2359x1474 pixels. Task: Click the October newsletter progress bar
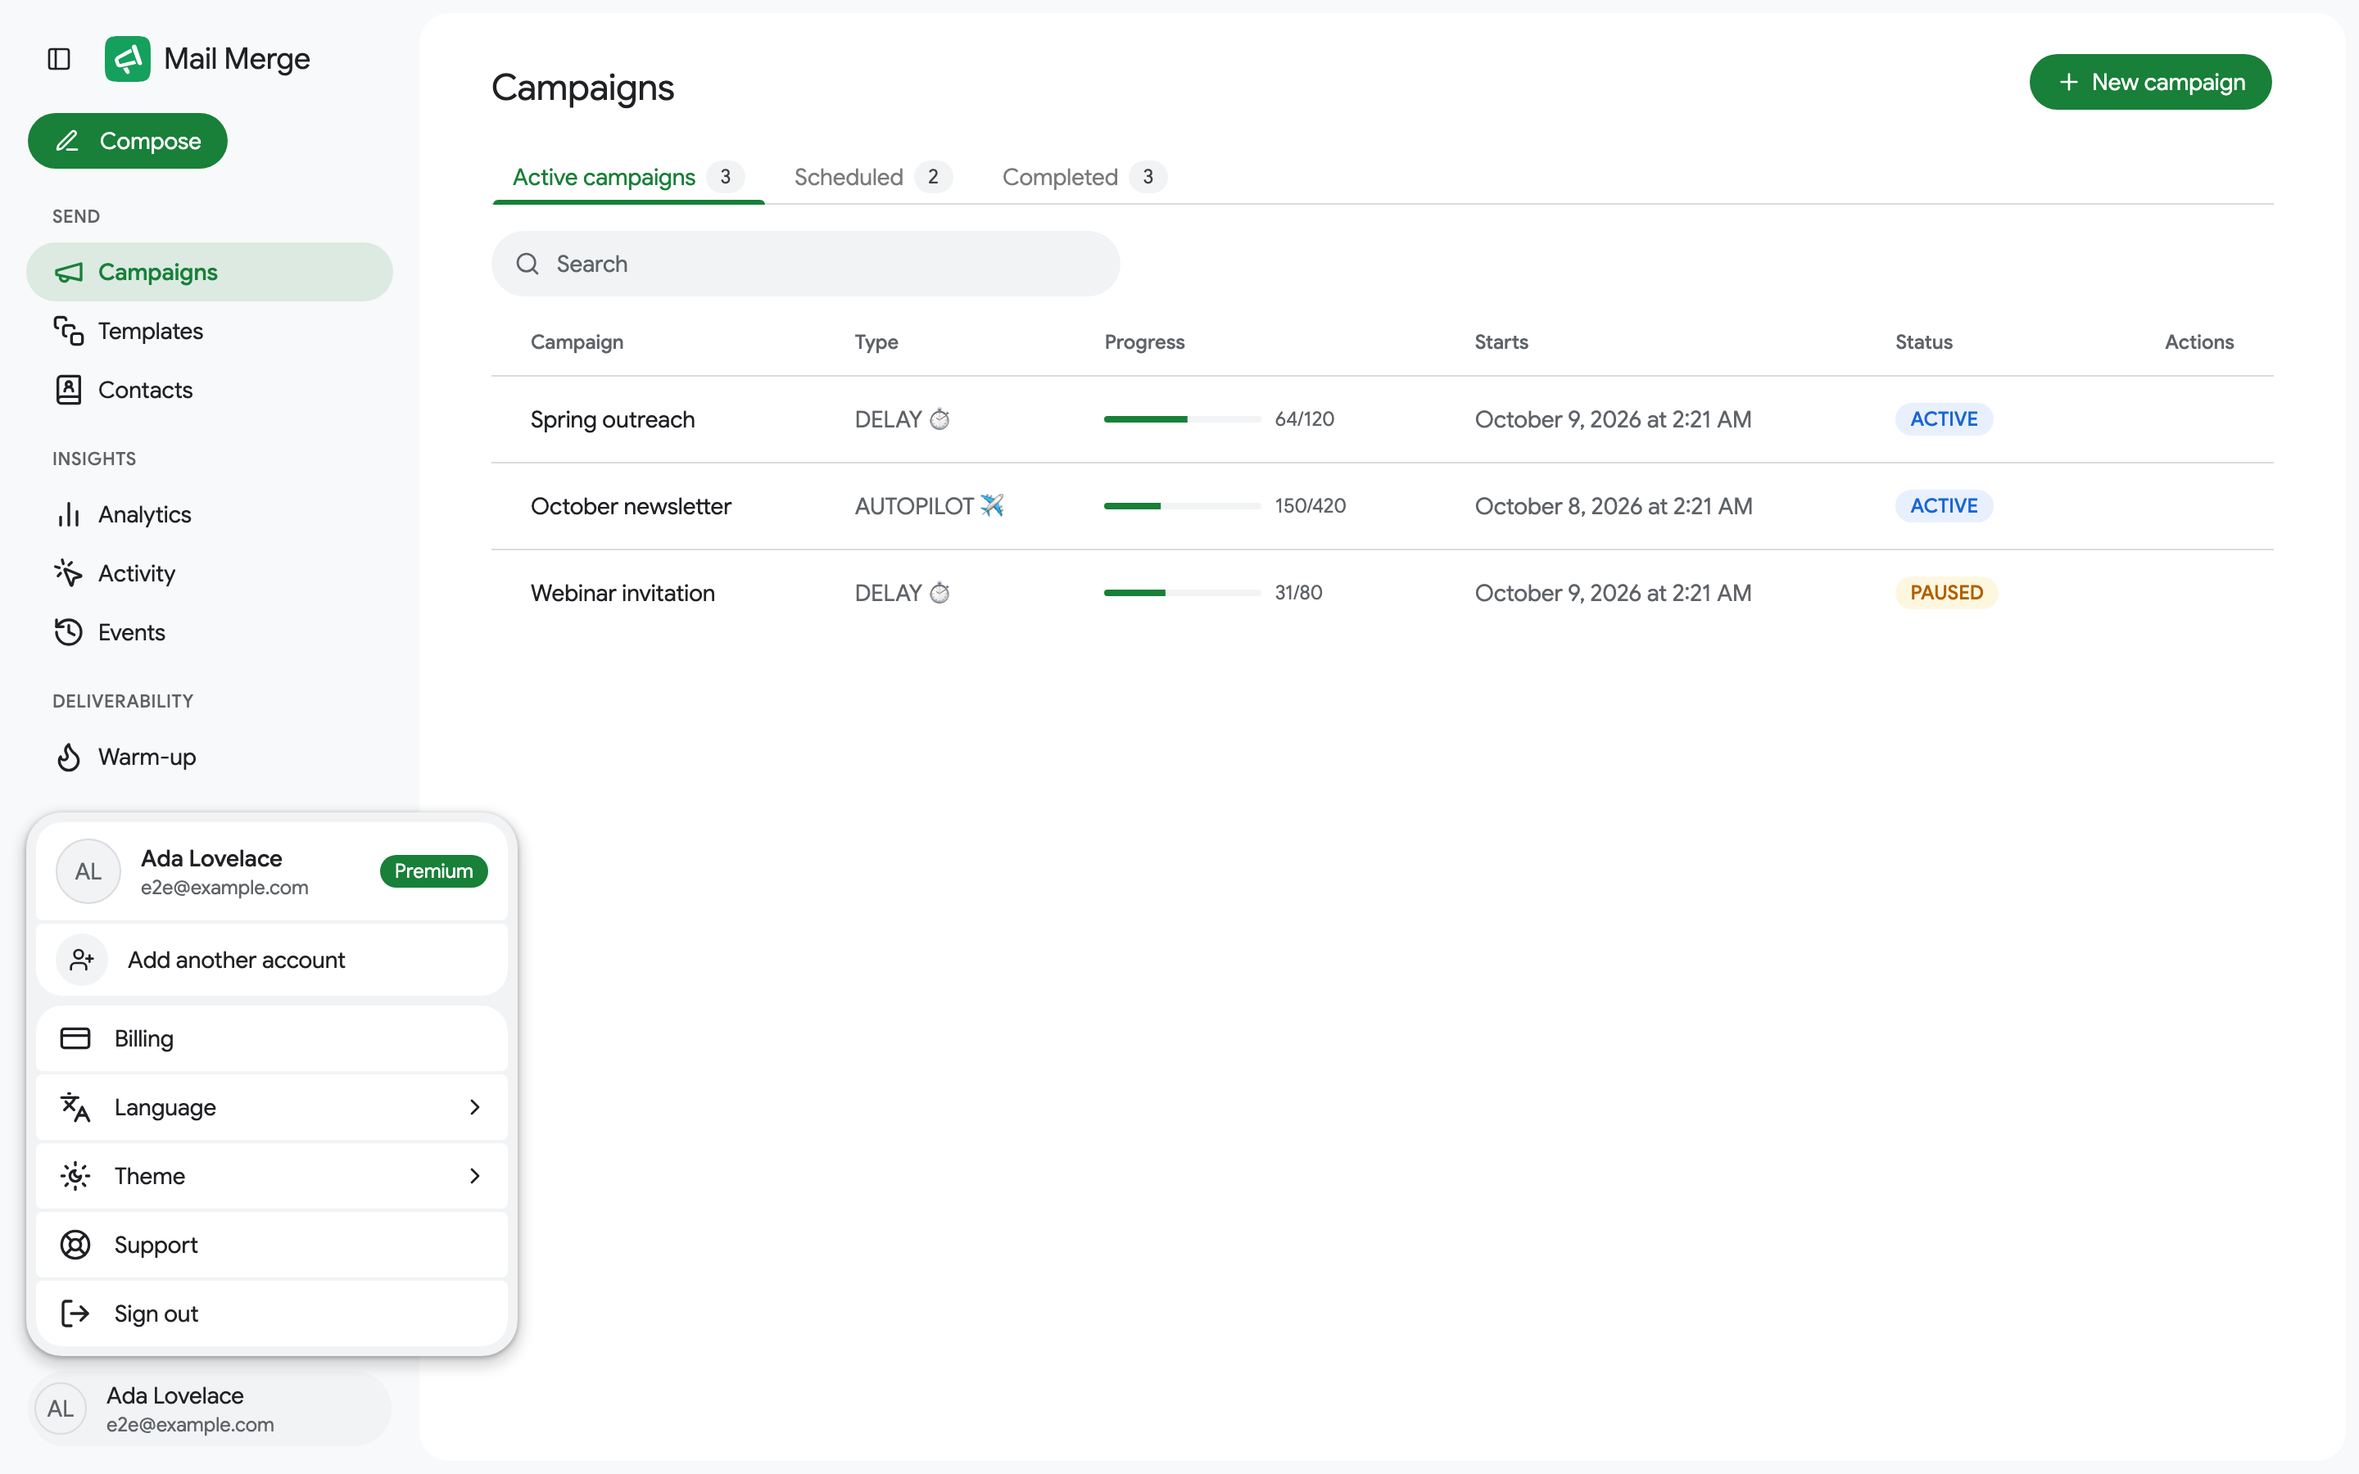point(1181,506)
